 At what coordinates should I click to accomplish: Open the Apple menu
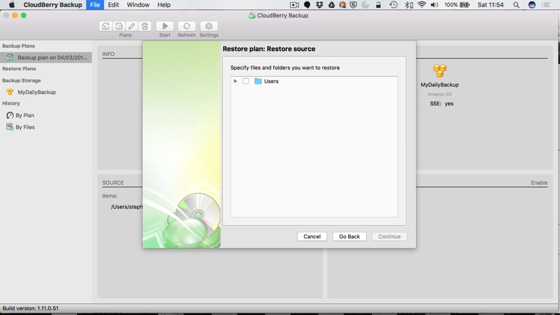tap(12, 5)
